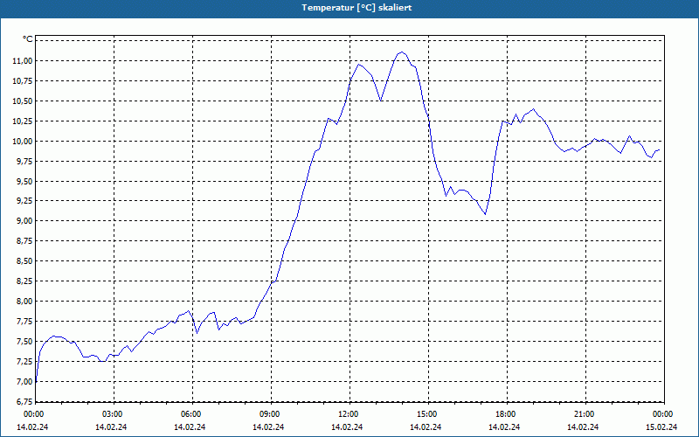Click the 12:00 time label

tap(349, 414)
